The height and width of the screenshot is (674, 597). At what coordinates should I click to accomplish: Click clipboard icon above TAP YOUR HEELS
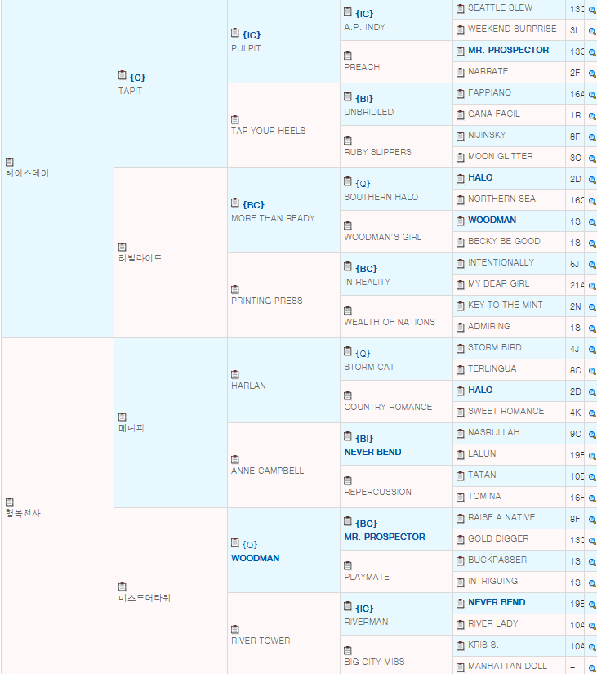coord(234,119)
